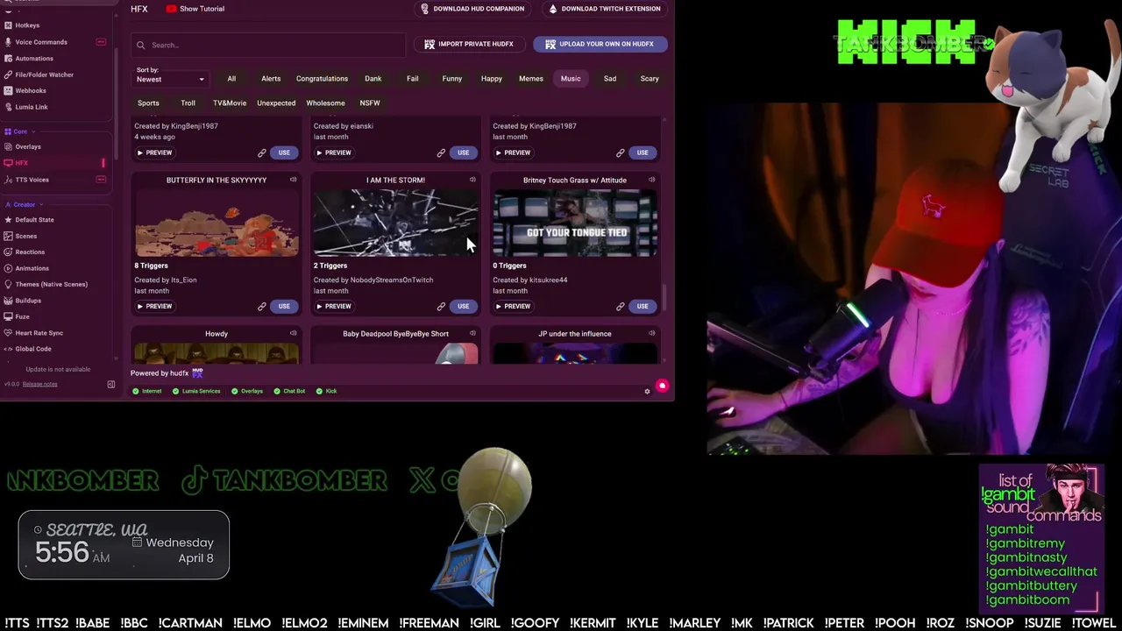Filter by the Fail category
The width and height of the screenshot is (1122, 631).
coord(412,79)
